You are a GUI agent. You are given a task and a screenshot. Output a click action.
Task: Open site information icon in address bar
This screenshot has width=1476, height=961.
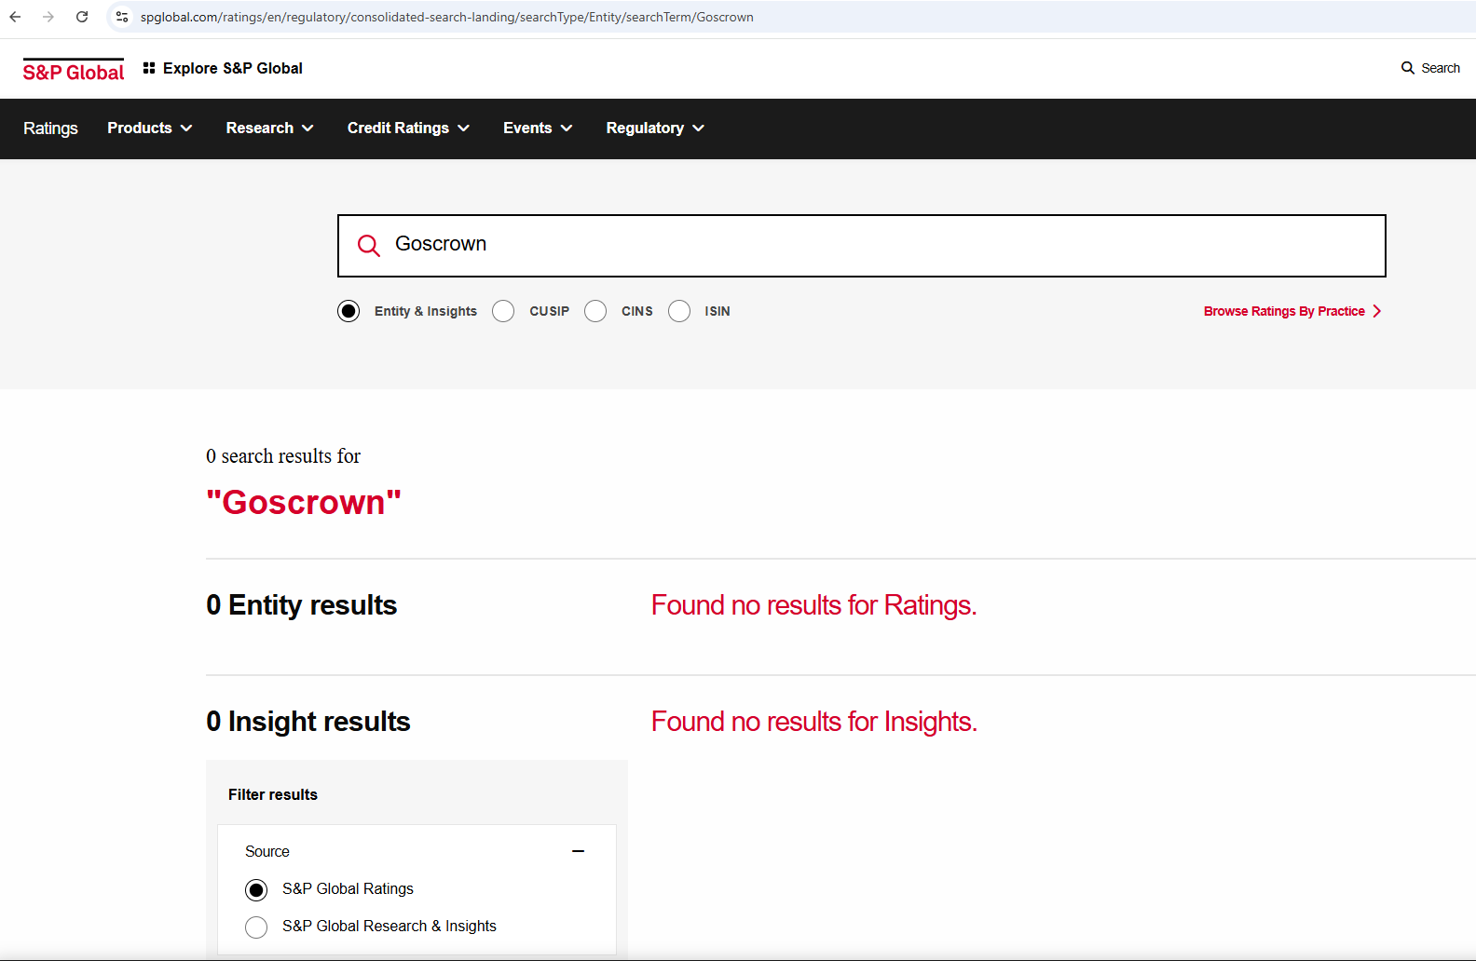click(x=122, y=17)
